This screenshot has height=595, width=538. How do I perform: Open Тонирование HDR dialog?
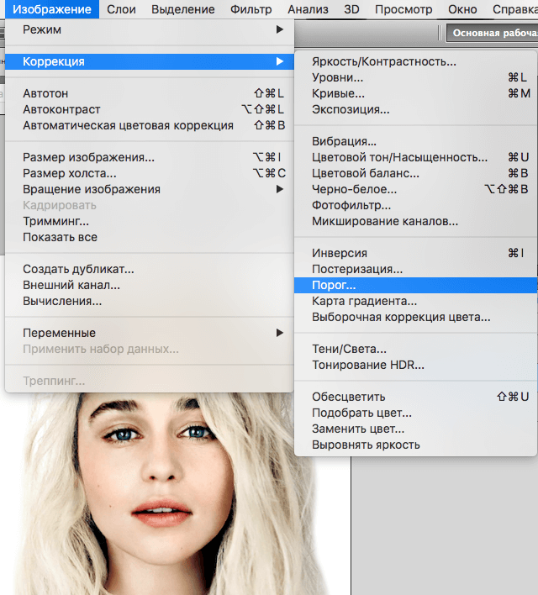click(x=416, y=365)
